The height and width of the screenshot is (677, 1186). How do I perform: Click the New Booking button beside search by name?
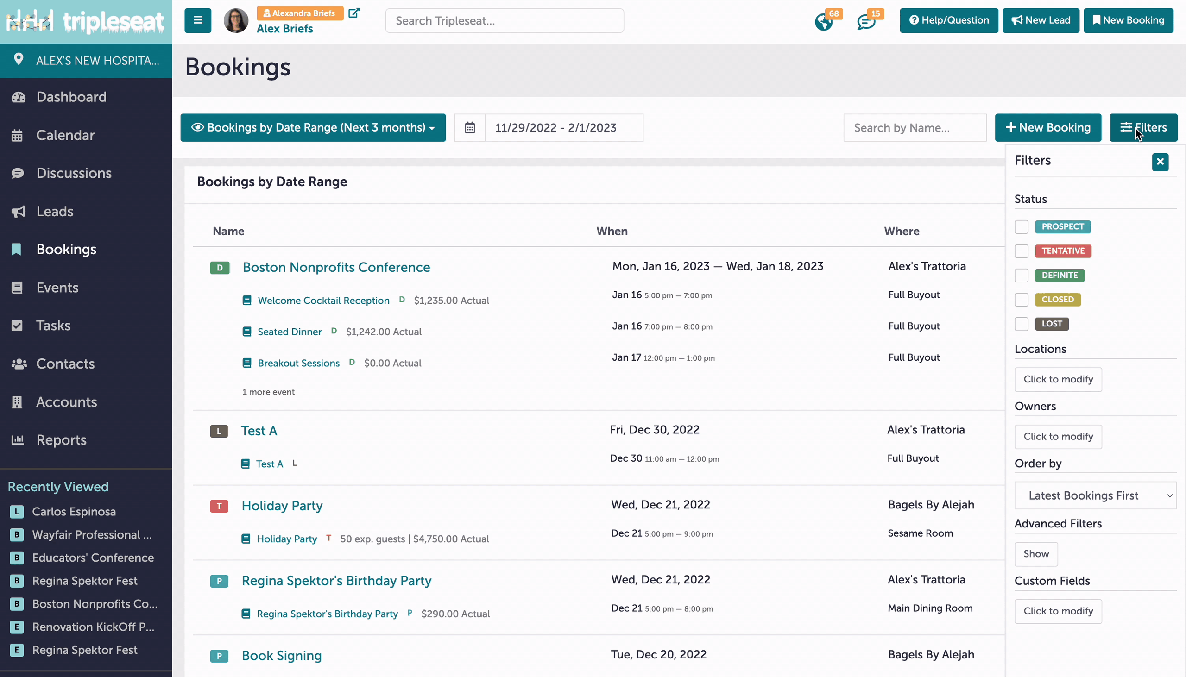(x=1048, y=127)
